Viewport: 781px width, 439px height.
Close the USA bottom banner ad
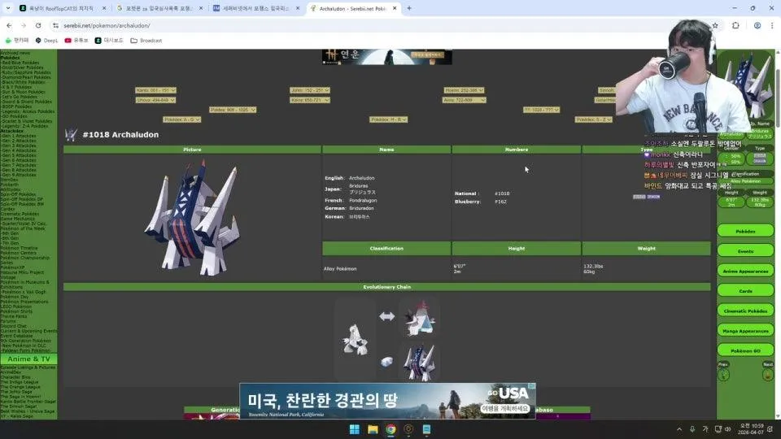click(x=532, y=386)
